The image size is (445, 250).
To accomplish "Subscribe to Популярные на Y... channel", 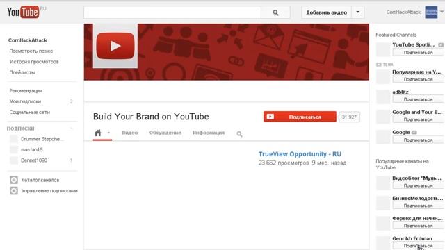I will click(418, 79).
